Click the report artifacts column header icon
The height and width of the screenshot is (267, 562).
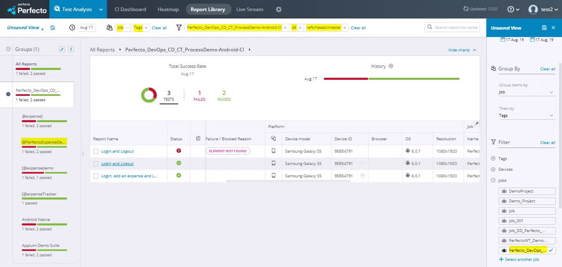198,139
